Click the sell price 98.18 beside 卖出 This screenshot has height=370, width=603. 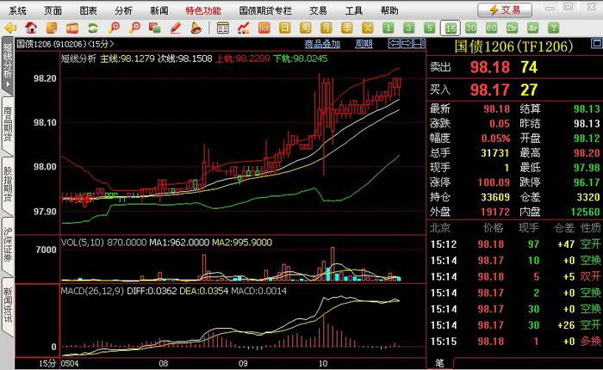tap(489, 67)
